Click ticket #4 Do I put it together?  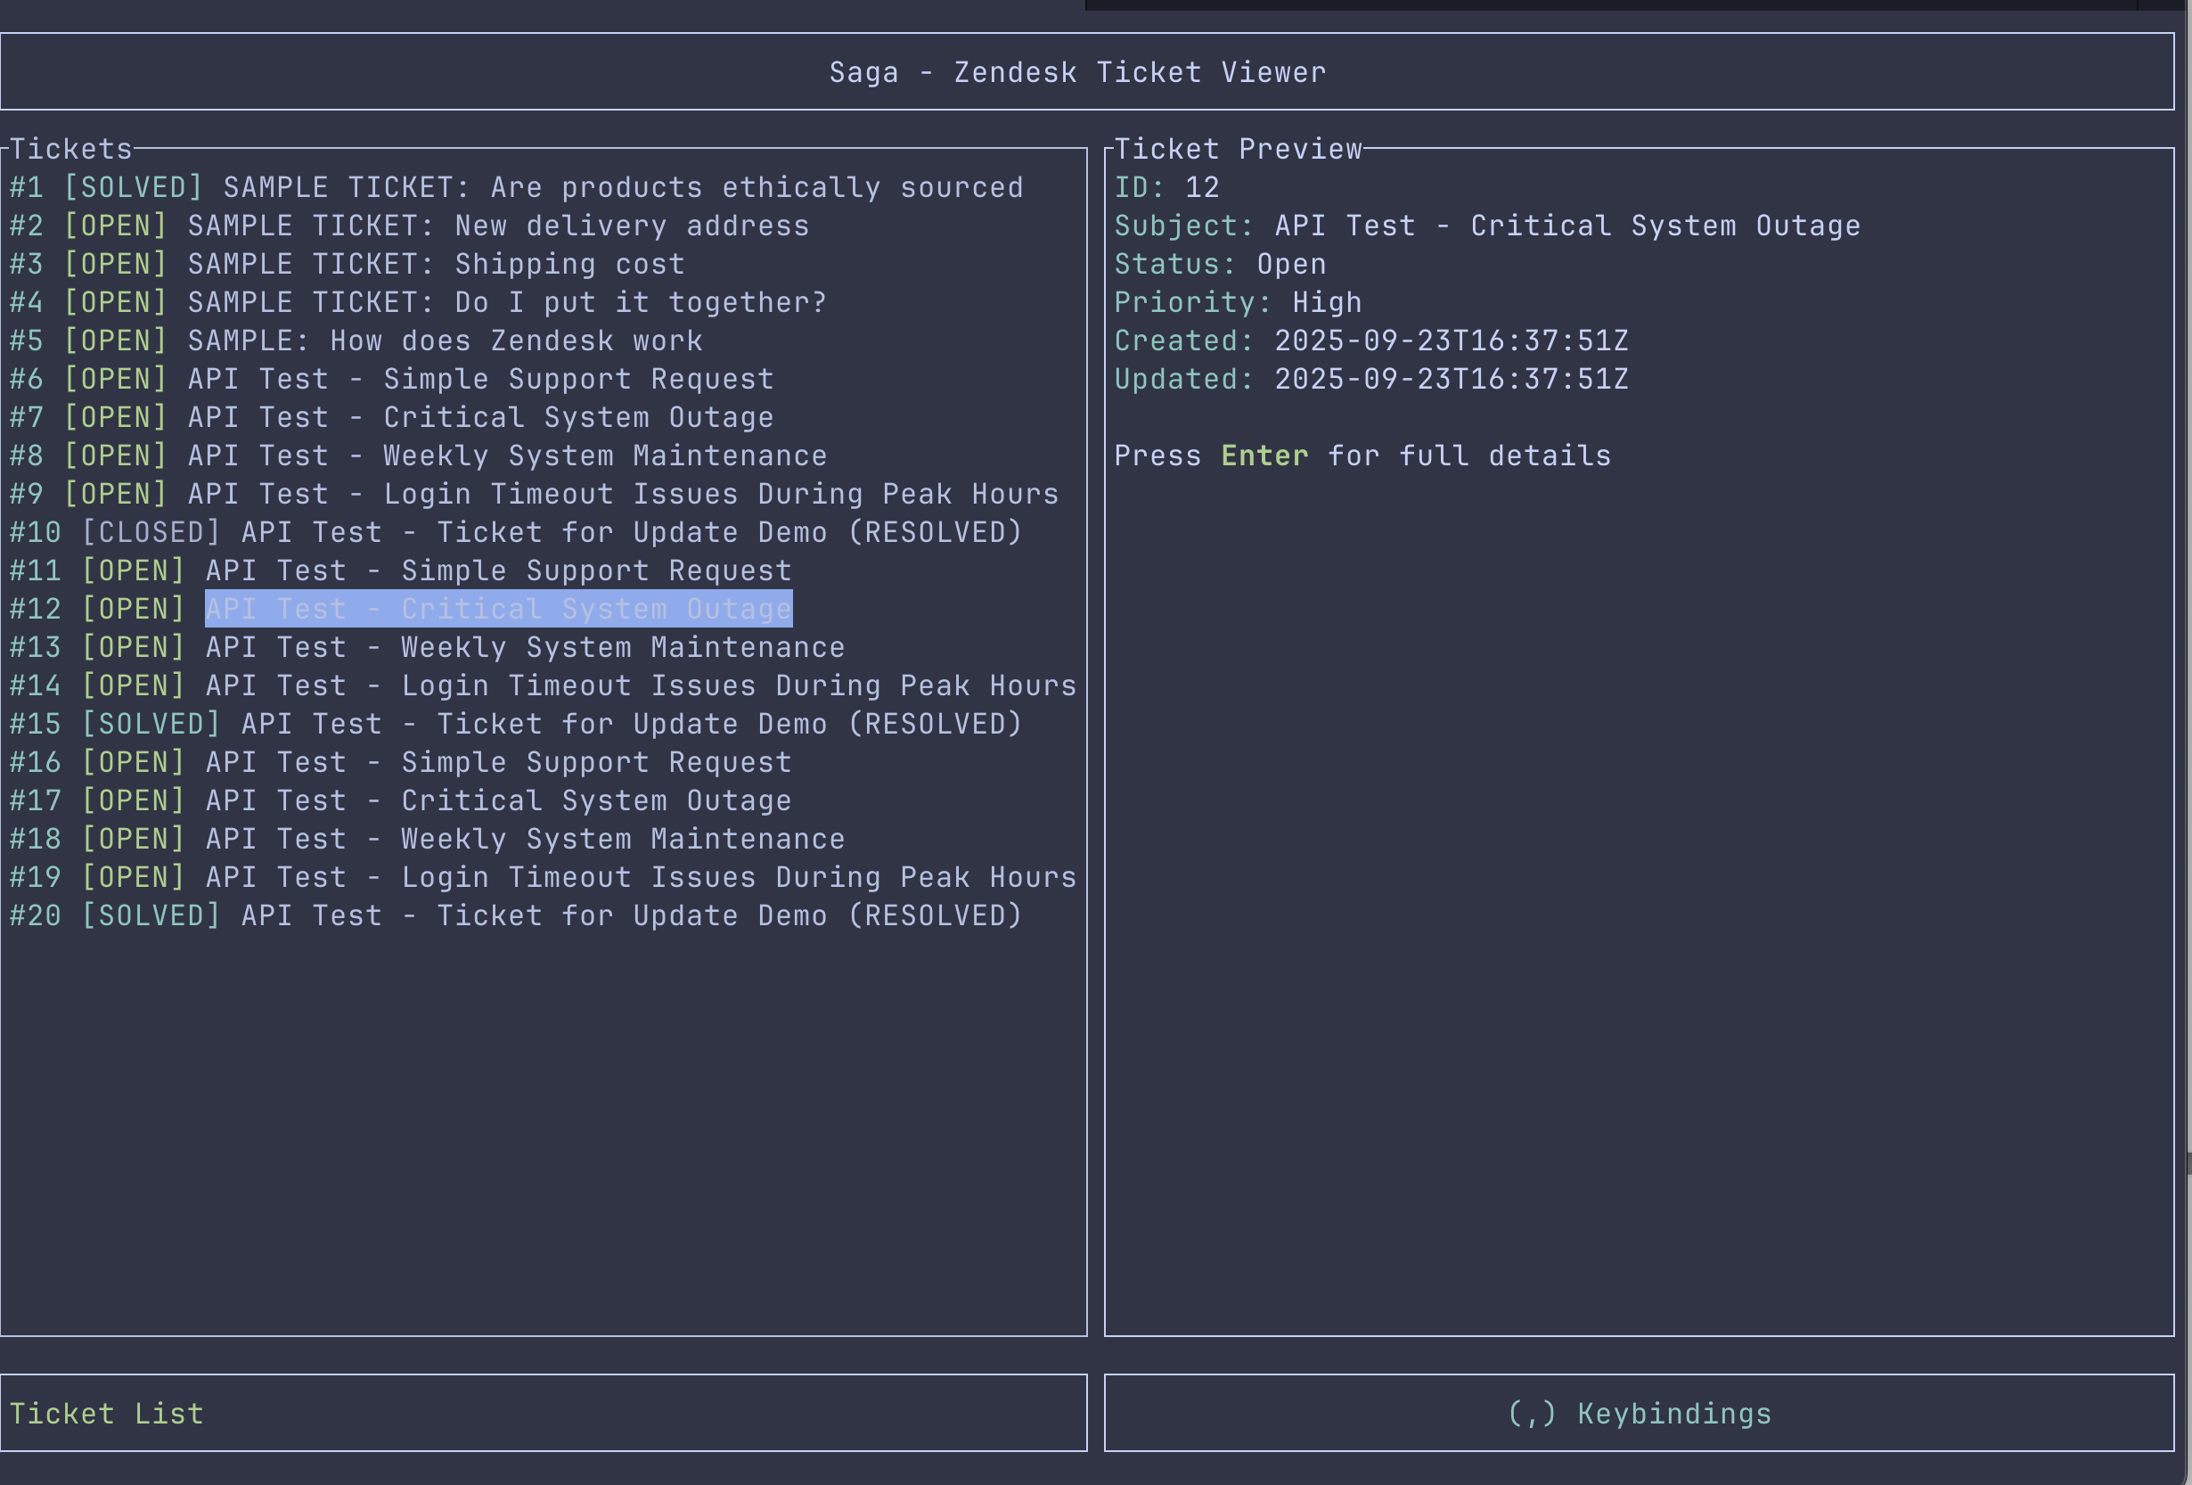click(419, 302)
